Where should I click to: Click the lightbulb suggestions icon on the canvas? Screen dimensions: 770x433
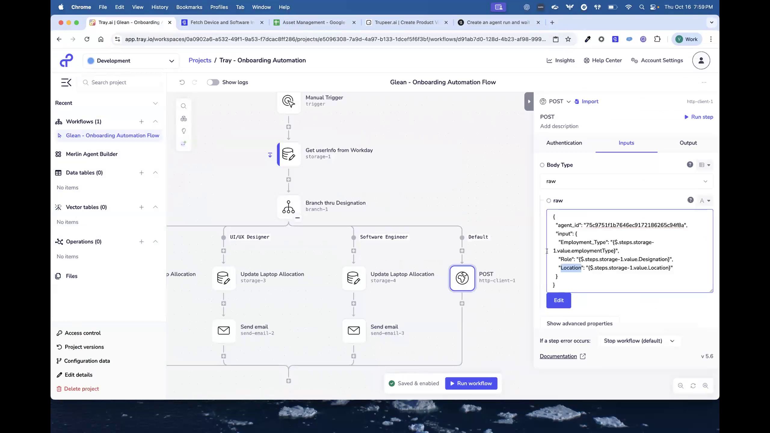tap(184, 131)
